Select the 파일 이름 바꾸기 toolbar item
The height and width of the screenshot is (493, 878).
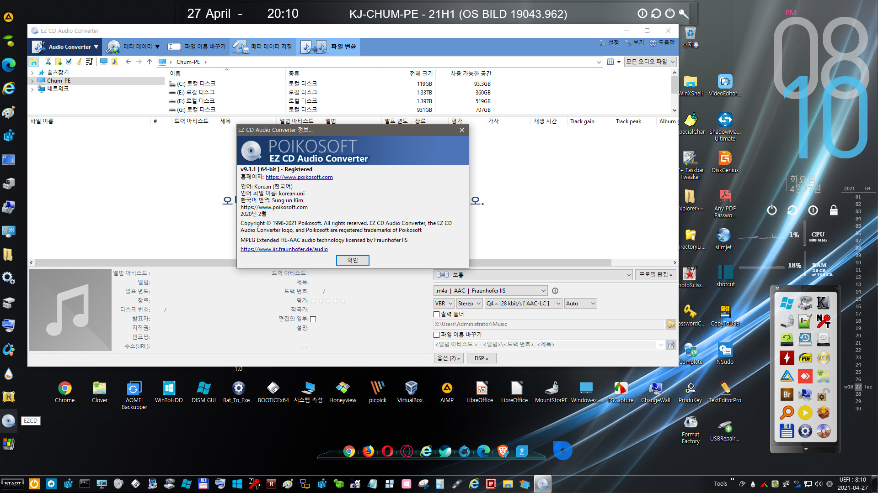[197, 47]
